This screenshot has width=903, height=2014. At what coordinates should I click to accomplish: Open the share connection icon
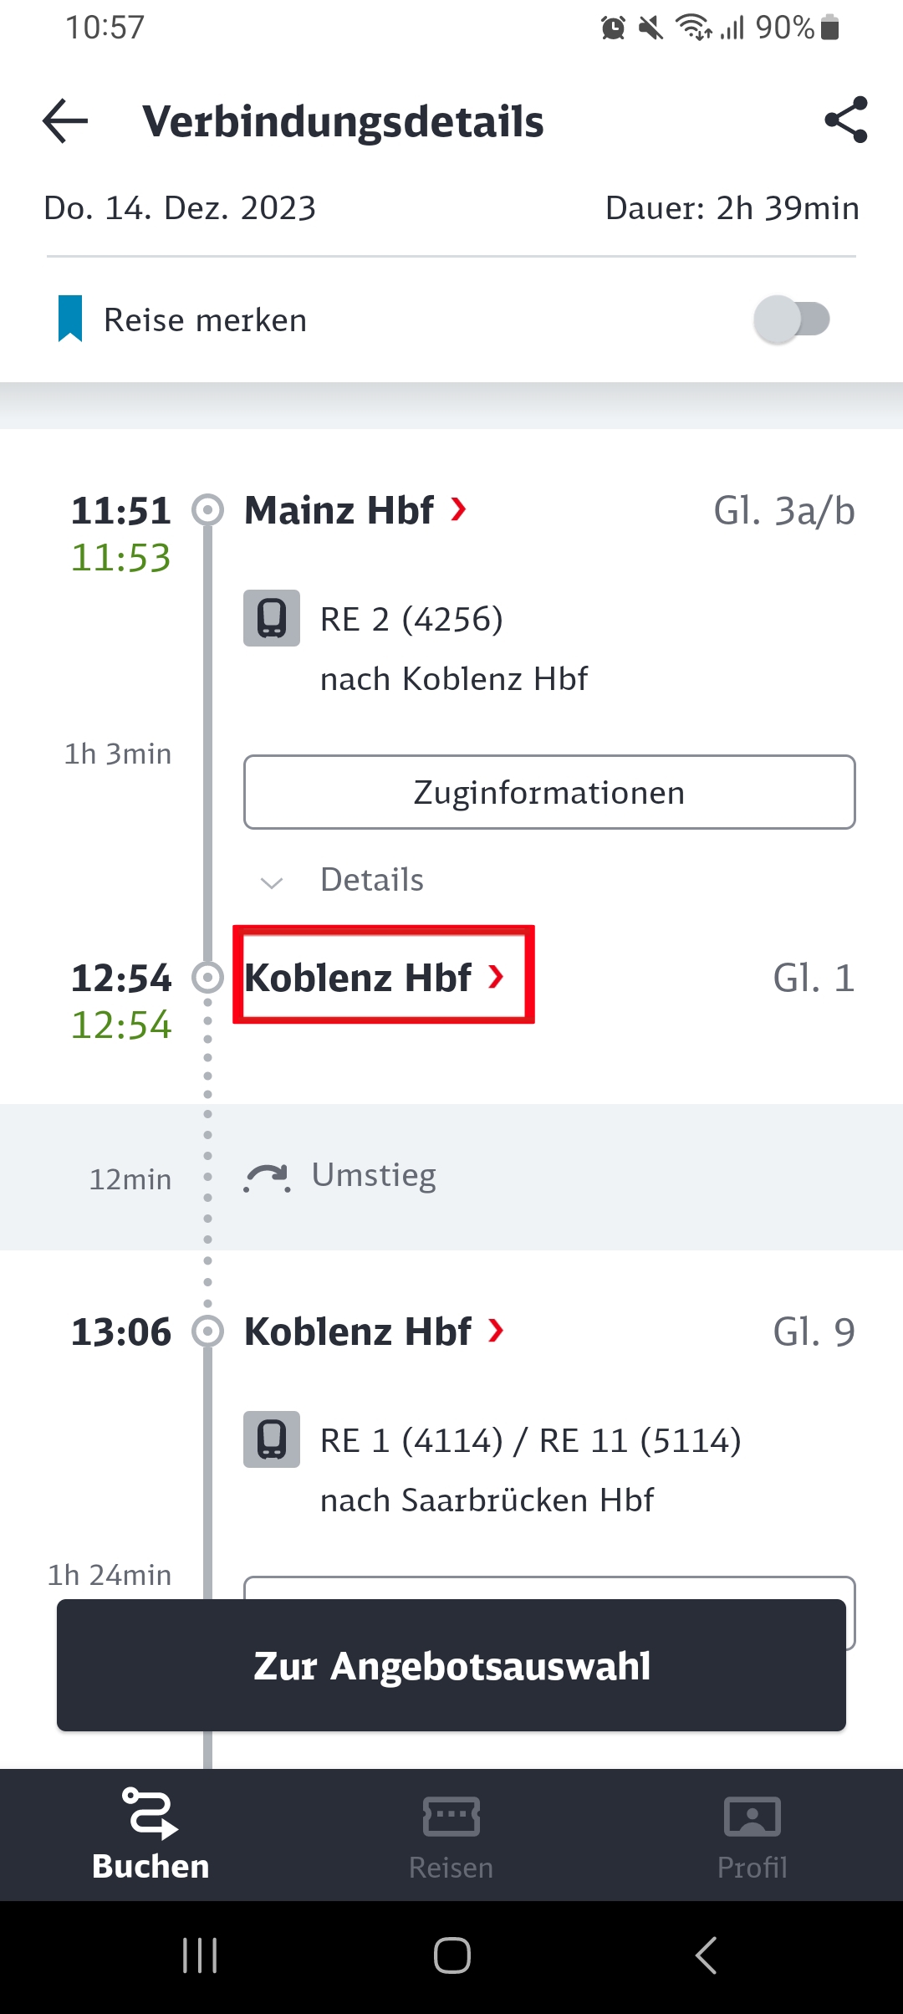coord(846,120)
